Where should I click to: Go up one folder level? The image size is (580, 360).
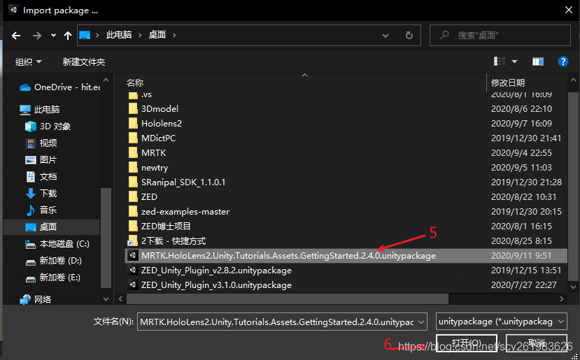67,36
